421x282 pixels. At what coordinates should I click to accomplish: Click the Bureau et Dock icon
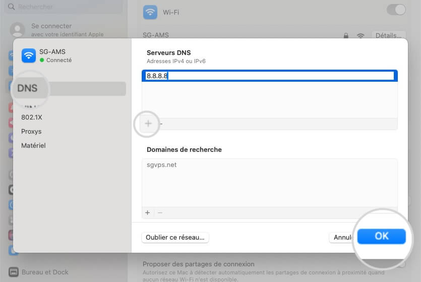(14, 272)
